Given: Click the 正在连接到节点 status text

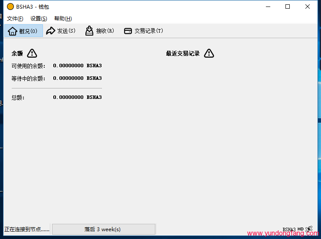Looking at the screenshot, I should click(27, 229).
